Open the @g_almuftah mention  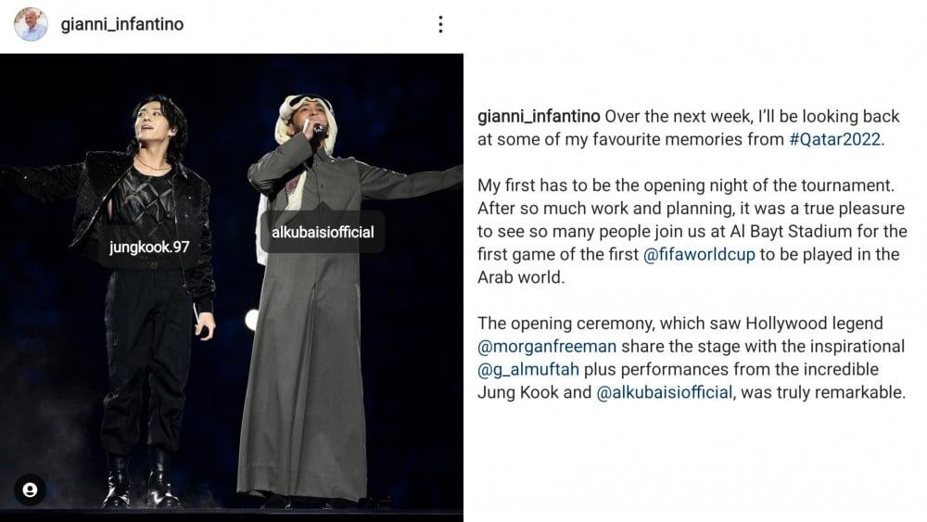pyautogui.click(x=528, y=369)
